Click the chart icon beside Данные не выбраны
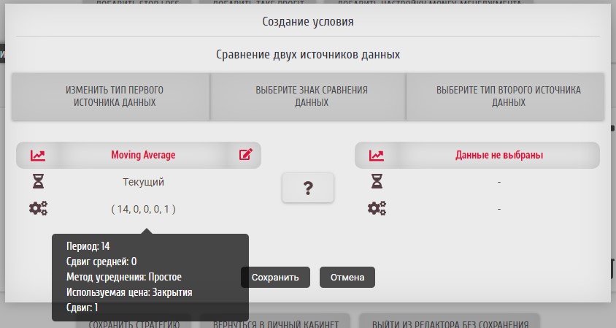616x328 pixels. 376,155
